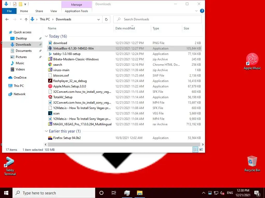Click the flashplayer_32_sa_debug file icon
This screenshot has height=198, width=265.
tap(50, 81)
